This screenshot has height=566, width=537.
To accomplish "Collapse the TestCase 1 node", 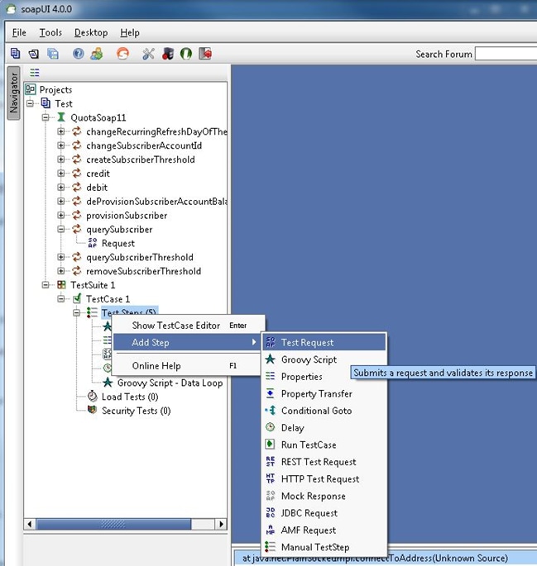I will tap(61, 299).
